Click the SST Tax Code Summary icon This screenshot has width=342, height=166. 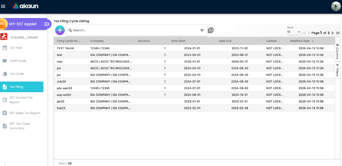5,126
